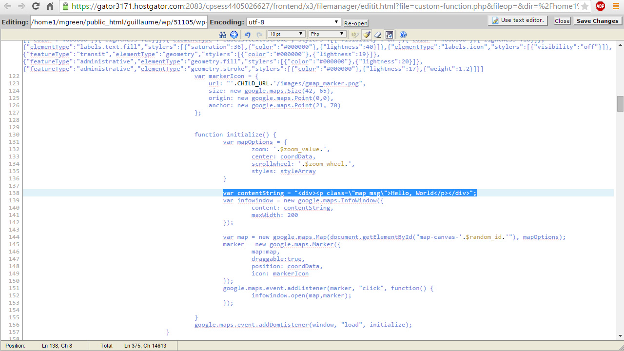Viewport: 624px width, 351px height.
Task: Toggle the word wrap icon in toolbar
Action: click(389, 35)
